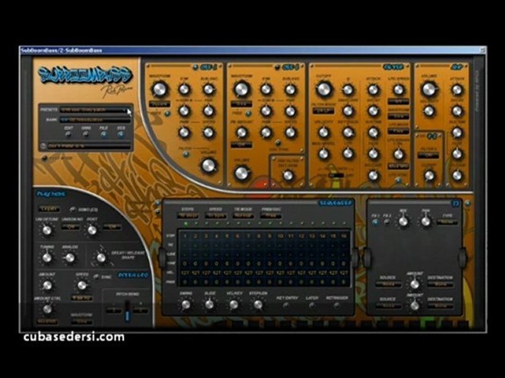Click the Sequencer section label badge
The height and width of the screenshot is (378, 505).
tap(335, 203)
